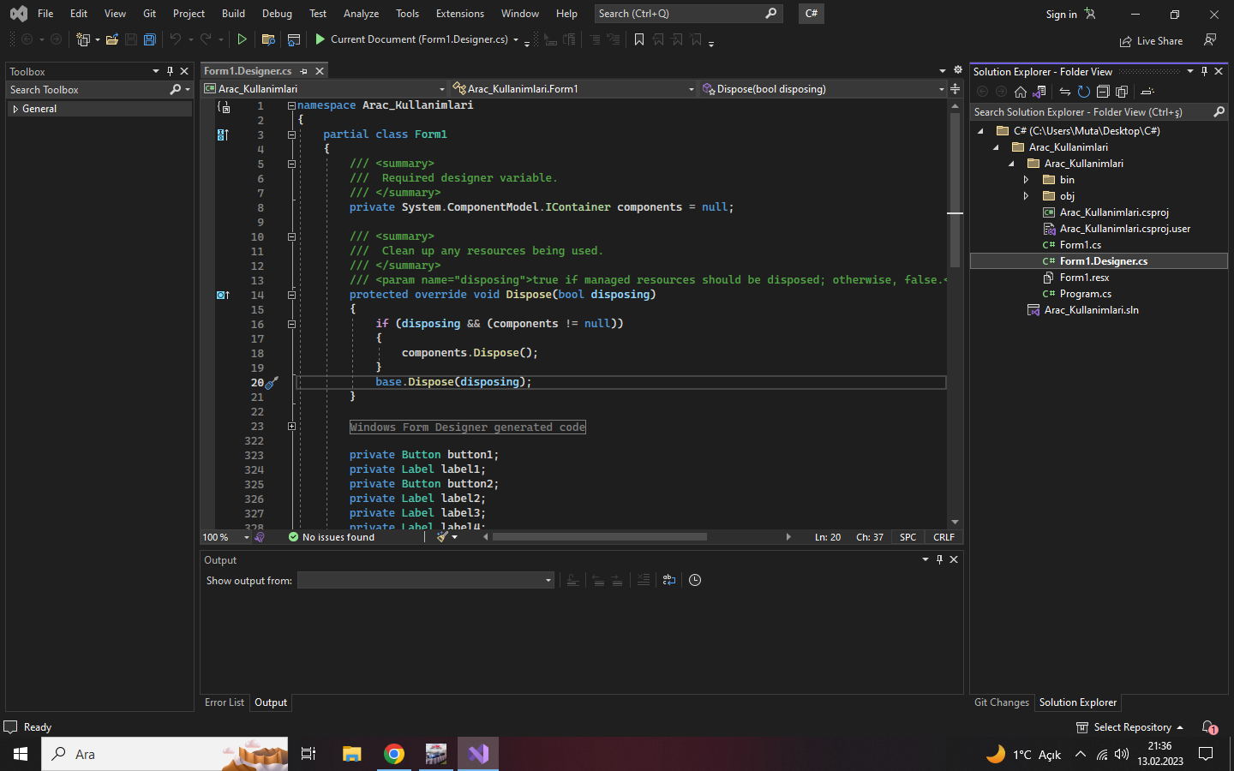1234x771 pixels.
Task: Click the Open File folder icon
Action: point(112,39)
